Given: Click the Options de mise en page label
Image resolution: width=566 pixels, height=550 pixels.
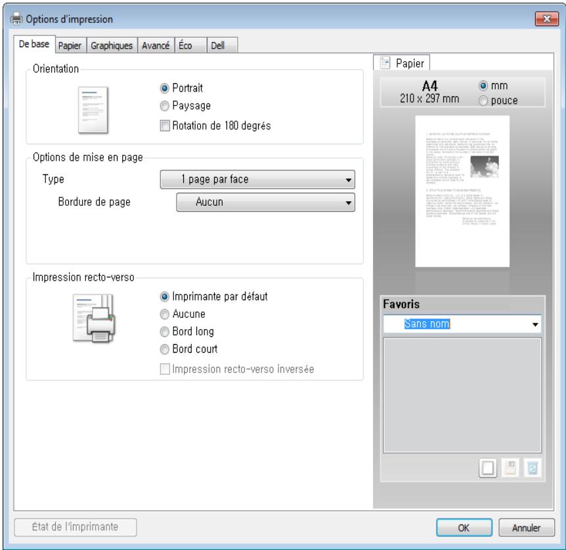Looking at the screenshot, I should (88, 157).
